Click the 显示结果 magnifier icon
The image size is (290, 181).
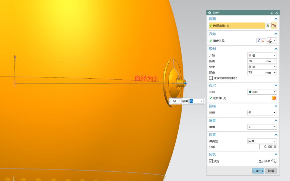coord(274,161)
